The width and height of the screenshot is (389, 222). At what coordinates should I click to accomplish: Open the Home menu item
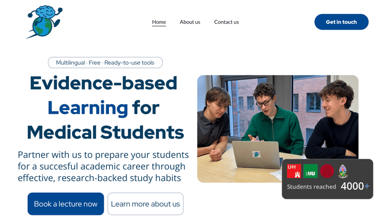(159, 22)
